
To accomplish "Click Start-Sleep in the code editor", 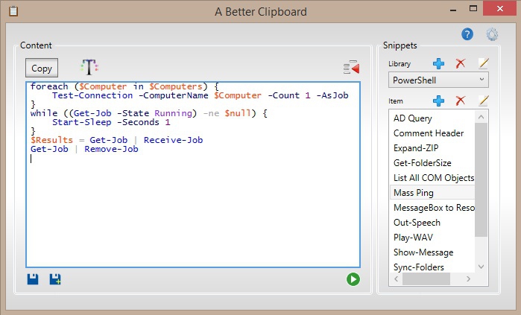I will tap(82, 122).
